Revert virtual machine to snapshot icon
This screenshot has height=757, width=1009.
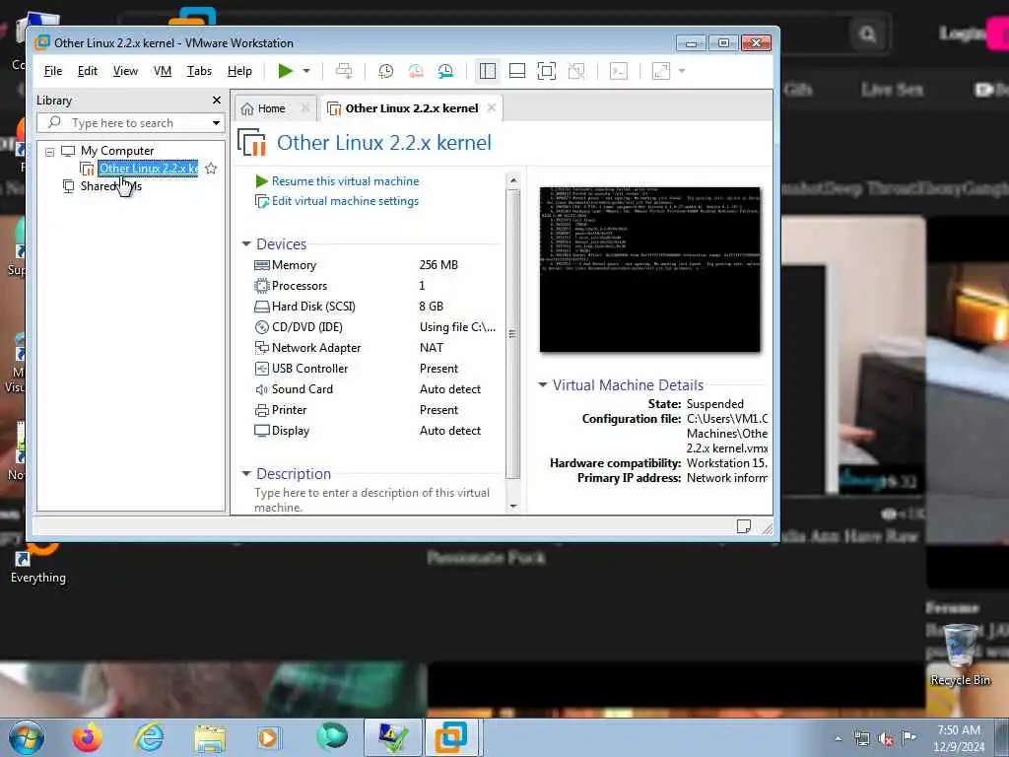click(416, 71)
